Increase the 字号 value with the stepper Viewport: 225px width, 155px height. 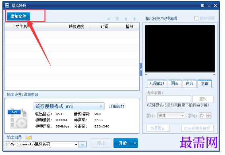208,114
